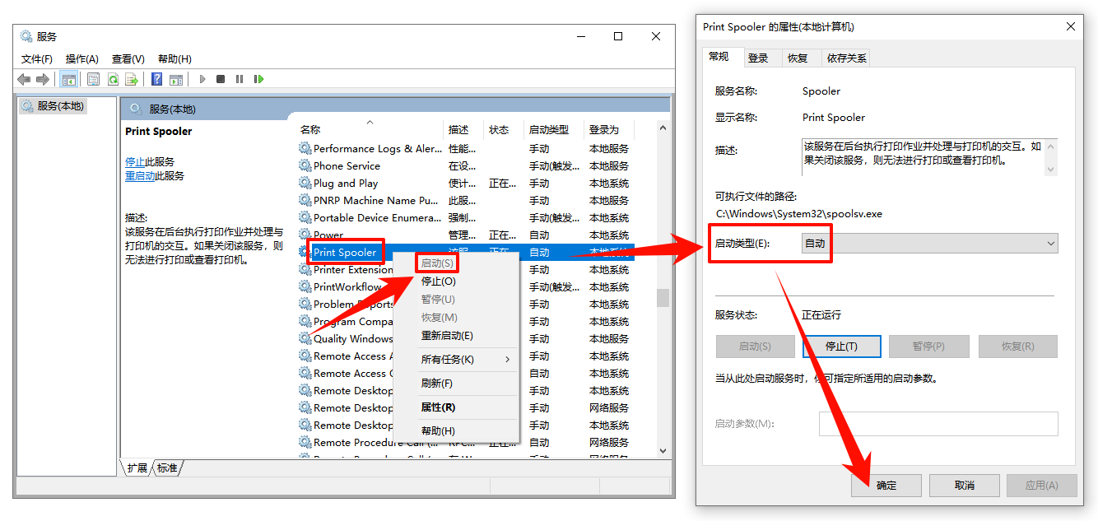The height and width of the screenshot is (521, 1098).
Task: Click the Refresh toolbar icon in Services
Action: 113,79
